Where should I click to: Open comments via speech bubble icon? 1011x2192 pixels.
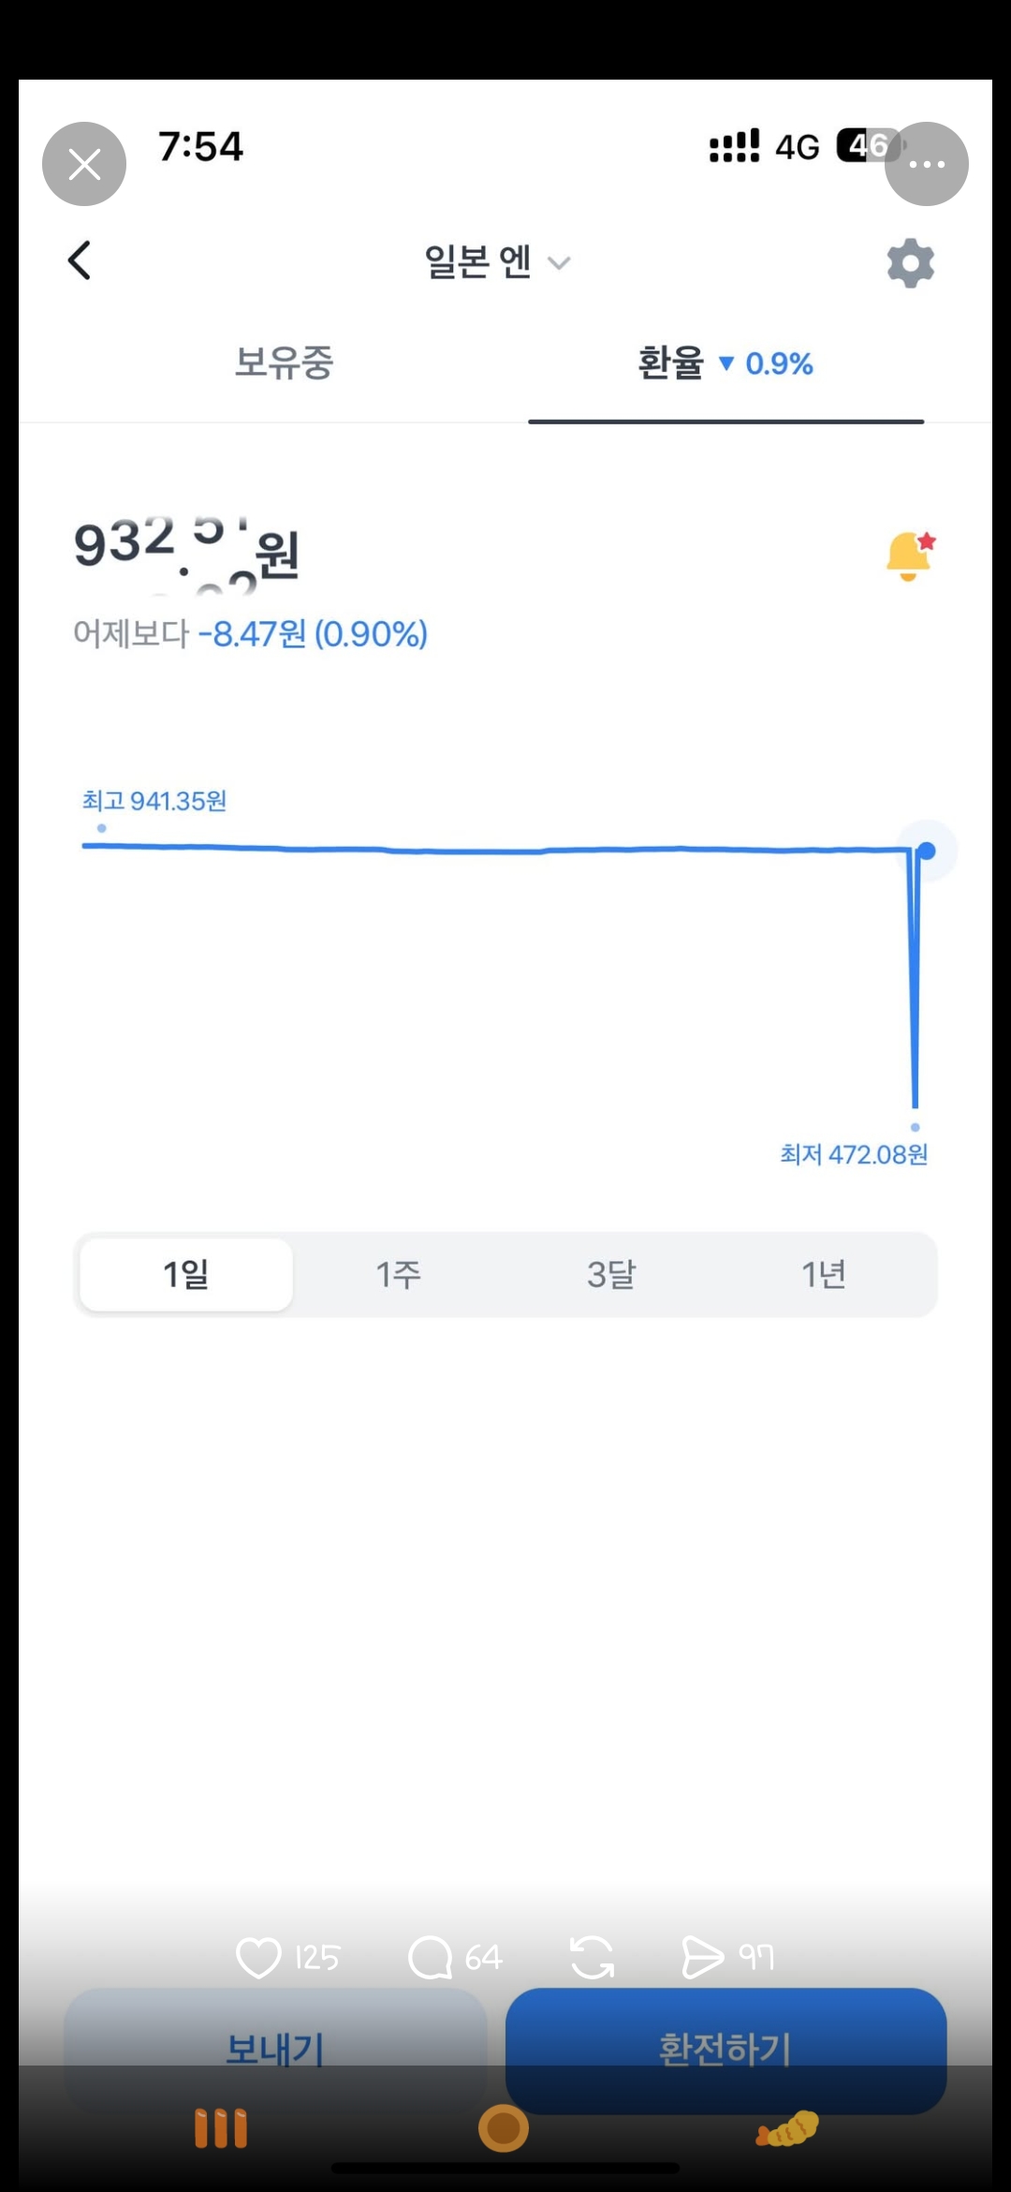[x=431, y=1957]
